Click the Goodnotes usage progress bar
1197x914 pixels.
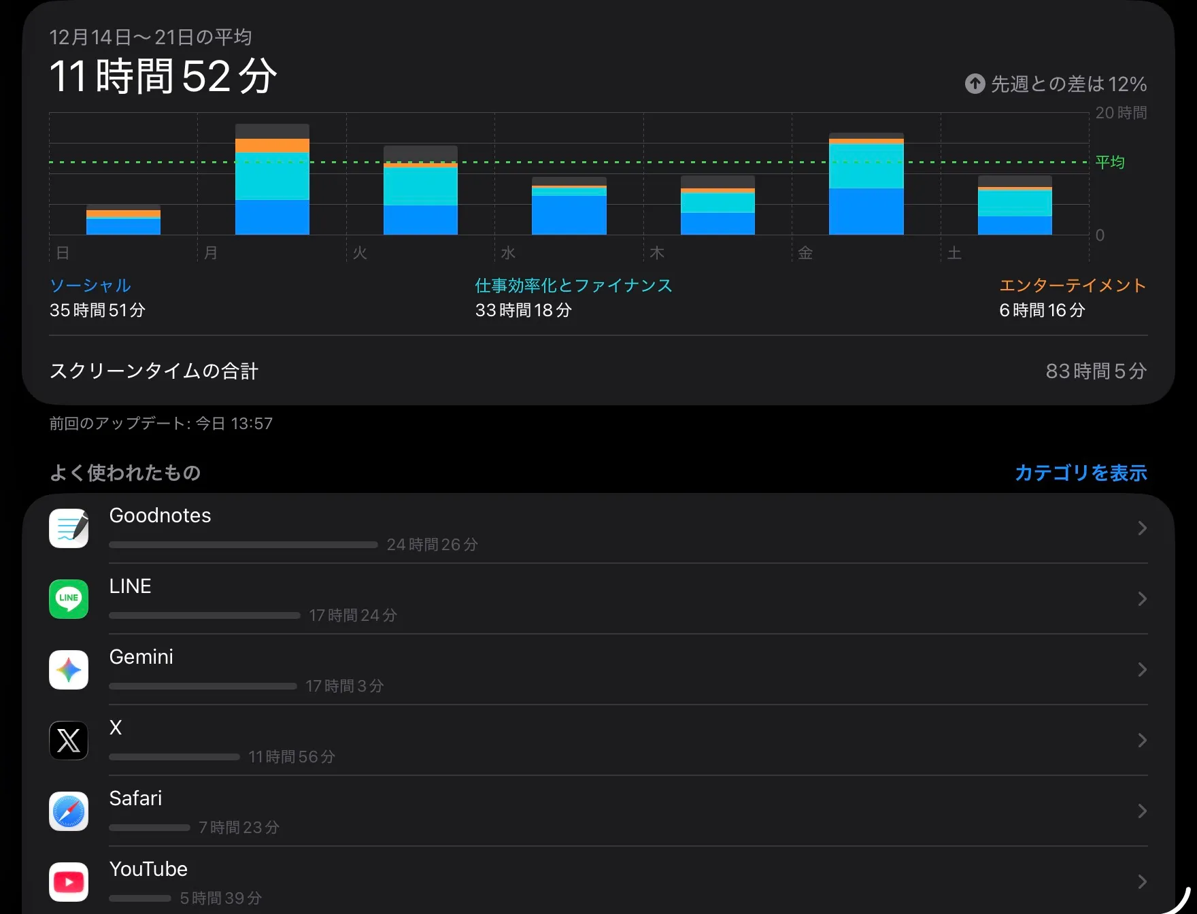tap(243, 545)
